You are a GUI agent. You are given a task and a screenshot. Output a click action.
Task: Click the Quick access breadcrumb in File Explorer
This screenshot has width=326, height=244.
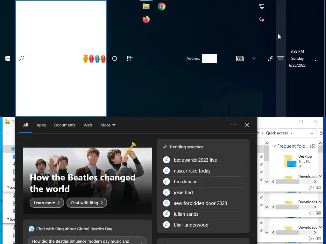[277, 133]
